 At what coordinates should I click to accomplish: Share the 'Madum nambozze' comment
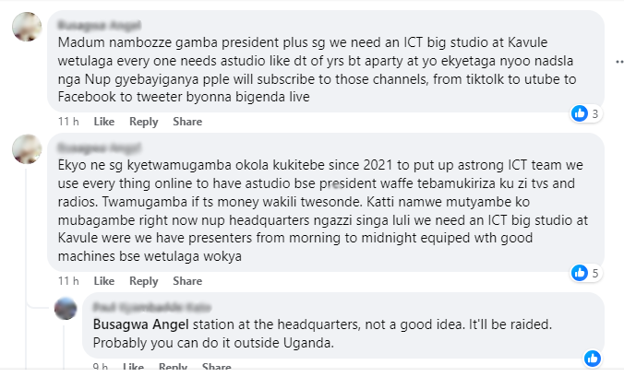pyautogui.click(x=187, y=122)
